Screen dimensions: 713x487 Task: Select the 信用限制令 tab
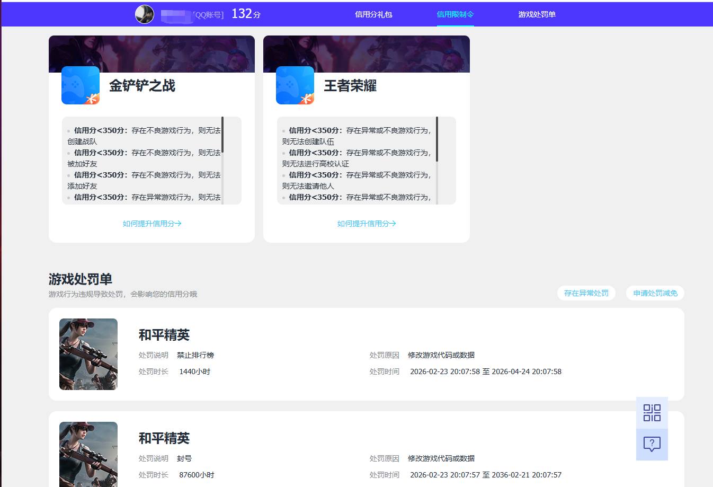(x=455, y=14)
